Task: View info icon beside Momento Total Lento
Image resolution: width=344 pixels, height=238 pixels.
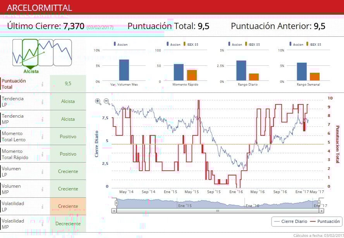Action: tap(42, 137)
